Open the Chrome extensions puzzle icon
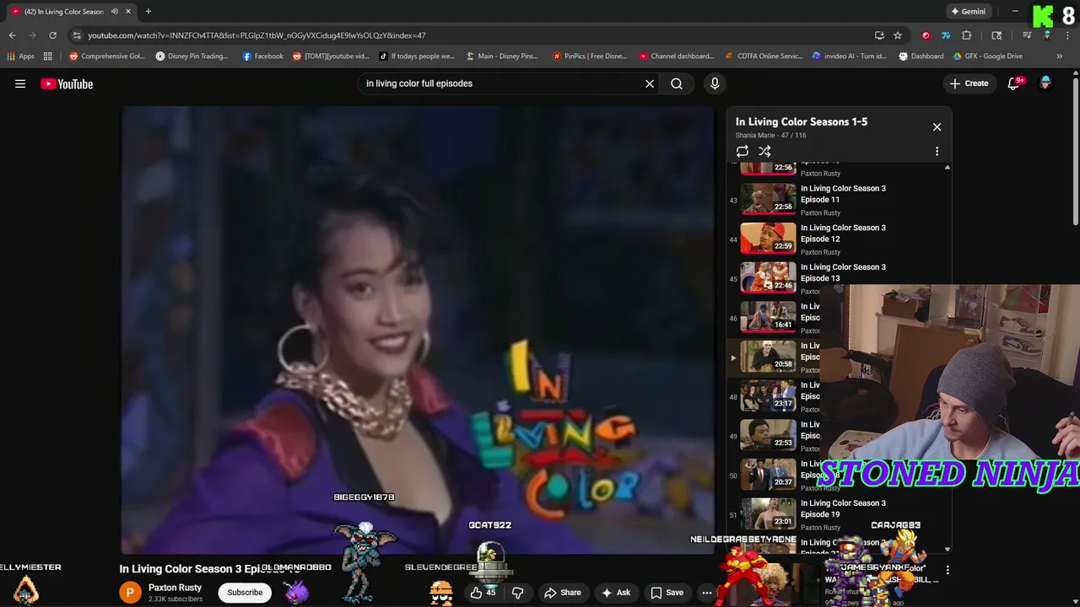 [967, 35]
